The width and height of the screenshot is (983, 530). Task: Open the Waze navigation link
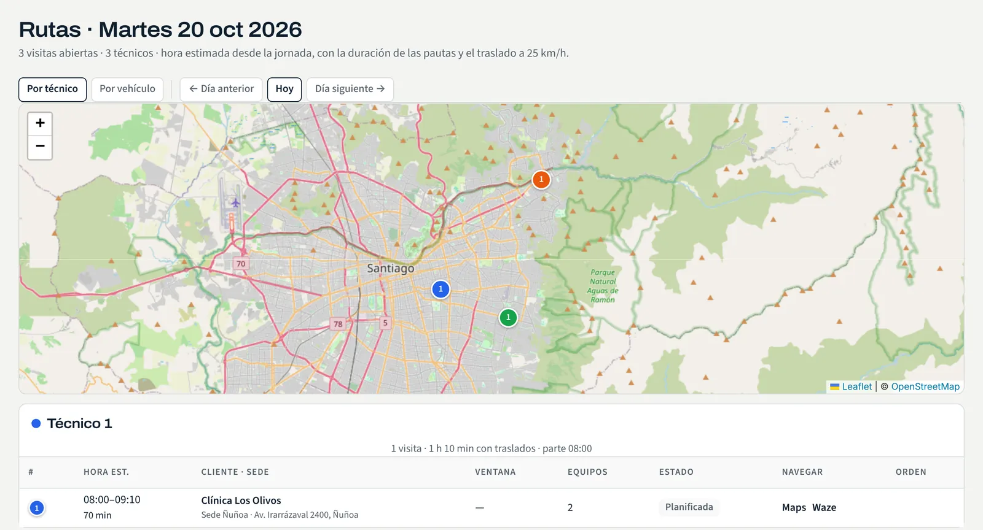point(824,507)
